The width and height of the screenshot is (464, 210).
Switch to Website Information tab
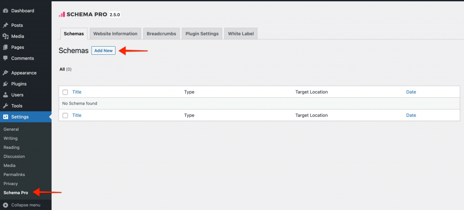(115, 34)
